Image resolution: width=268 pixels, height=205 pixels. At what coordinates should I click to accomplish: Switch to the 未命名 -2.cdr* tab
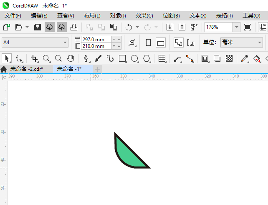click(27, 69)
